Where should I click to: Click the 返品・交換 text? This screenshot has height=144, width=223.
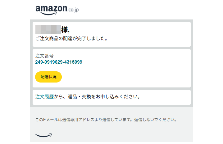coord(79,97)
